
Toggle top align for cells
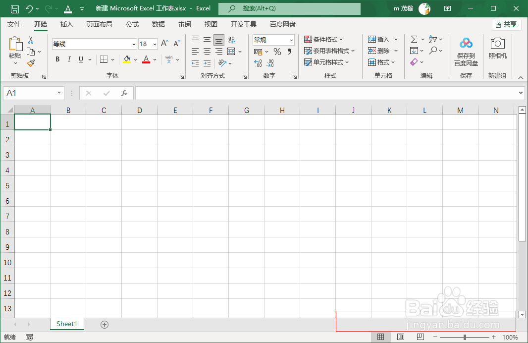pos(195,40)
